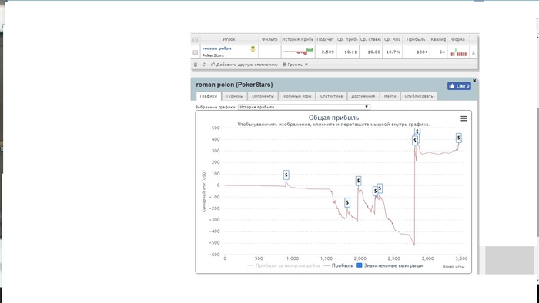Switch to the 'Графики' tab

(x=209, y=96)
